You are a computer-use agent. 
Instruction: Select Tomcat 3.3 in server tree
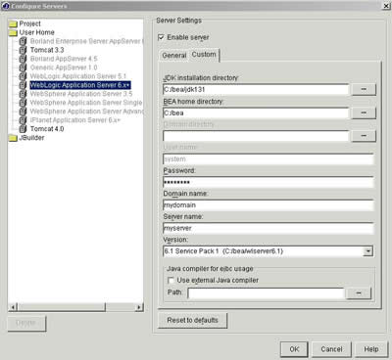[47, 50]
